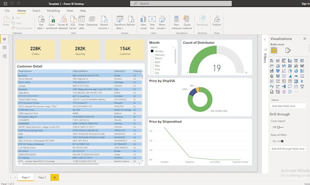
Task: Add a new page with plus button
Action: pyautogui.click(x=55, y=178)
